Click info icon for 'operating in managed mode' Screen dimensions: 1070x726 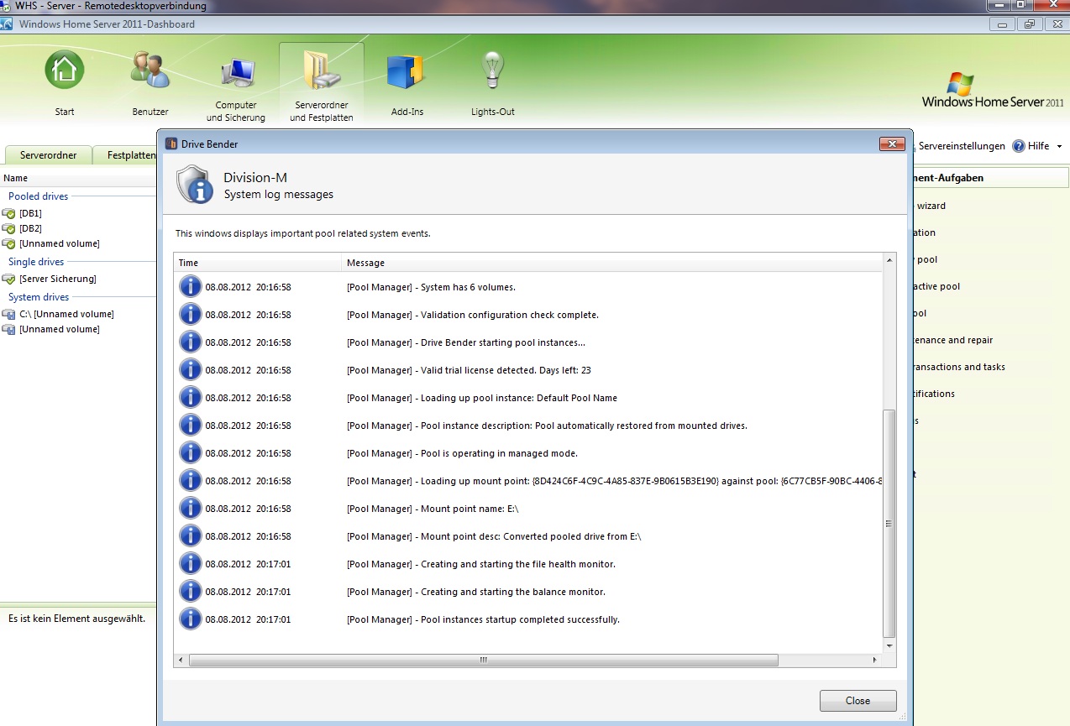[191, 453]
